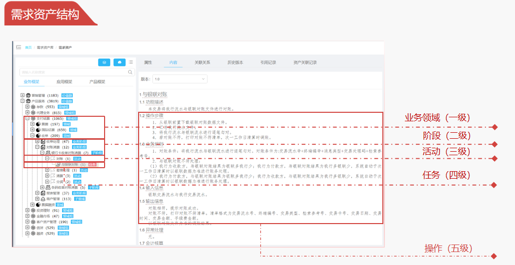Click the flag icon of 对账 (1)
The image size is (515, 265).
click(x=53, y=159)
